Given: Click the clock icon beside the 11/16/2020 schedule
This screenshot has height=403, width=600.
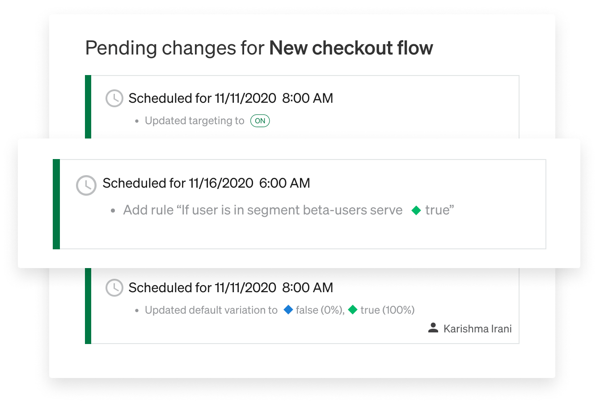Looking at the screenshot, I should pos(86,185).
